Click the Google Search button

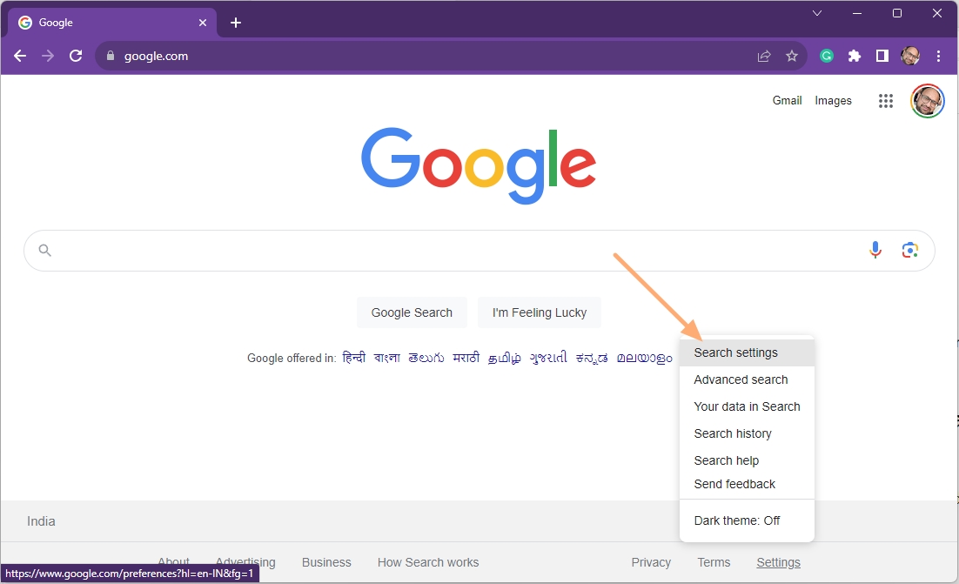[x=412, y=312]
